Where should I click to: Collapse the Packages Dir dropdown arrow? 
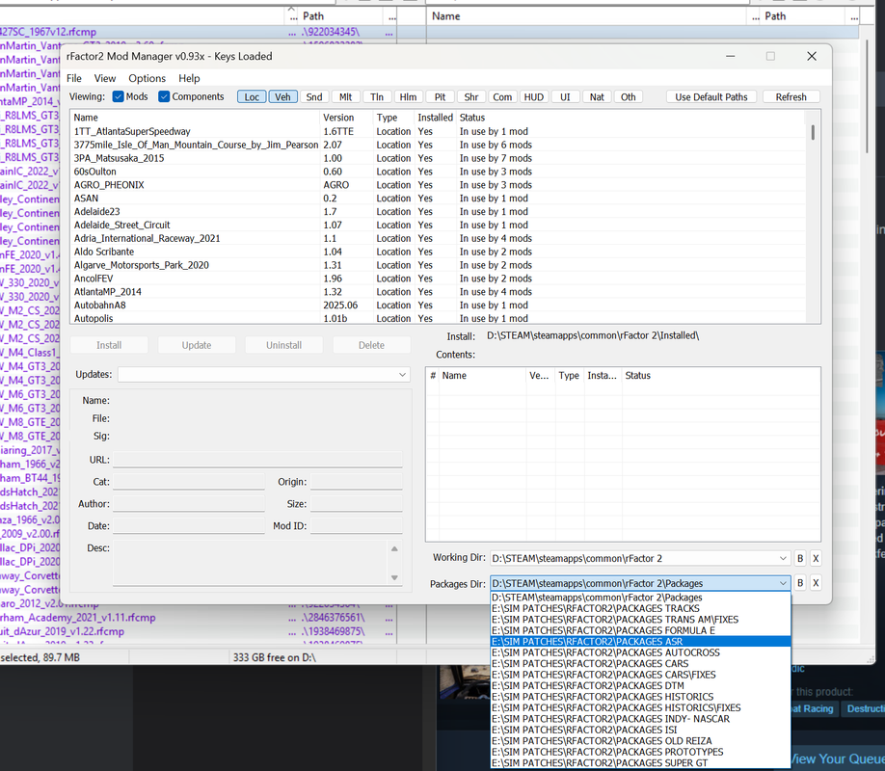click(783, 583)
